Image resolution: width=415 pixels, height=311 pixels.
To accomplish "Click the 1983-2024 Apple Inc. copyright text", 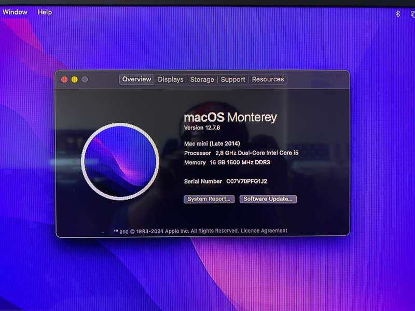I will pyautogui.click(x=177, y=231).
